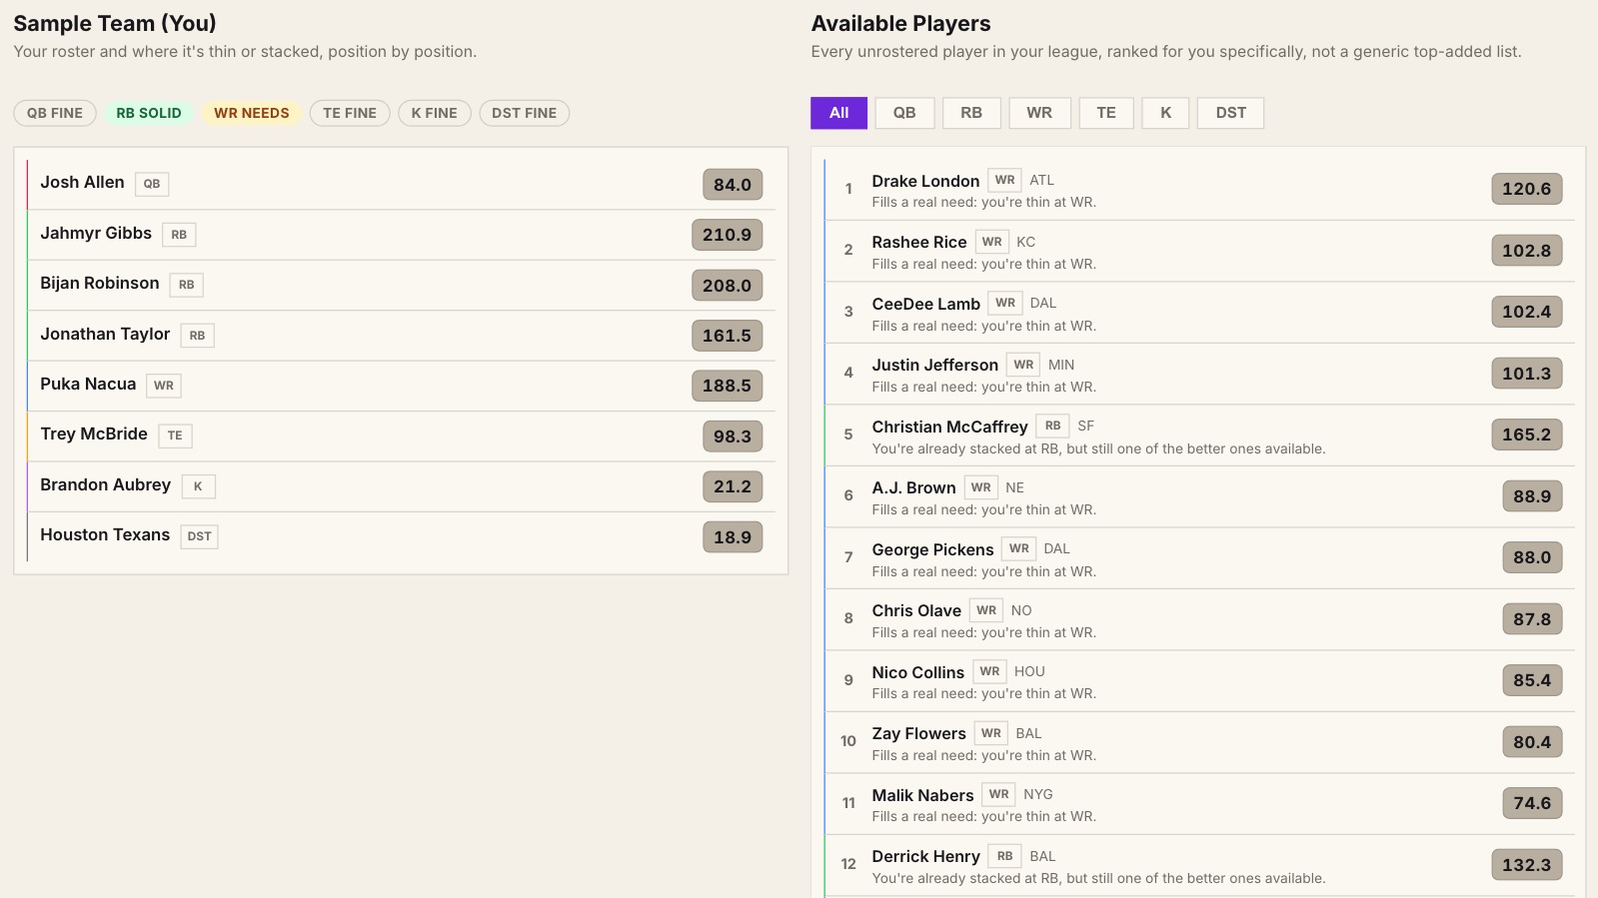This screenshot has width=1598, height=898.
Task: Select Brandon Aubrey roster row
Action: (401, 486)
